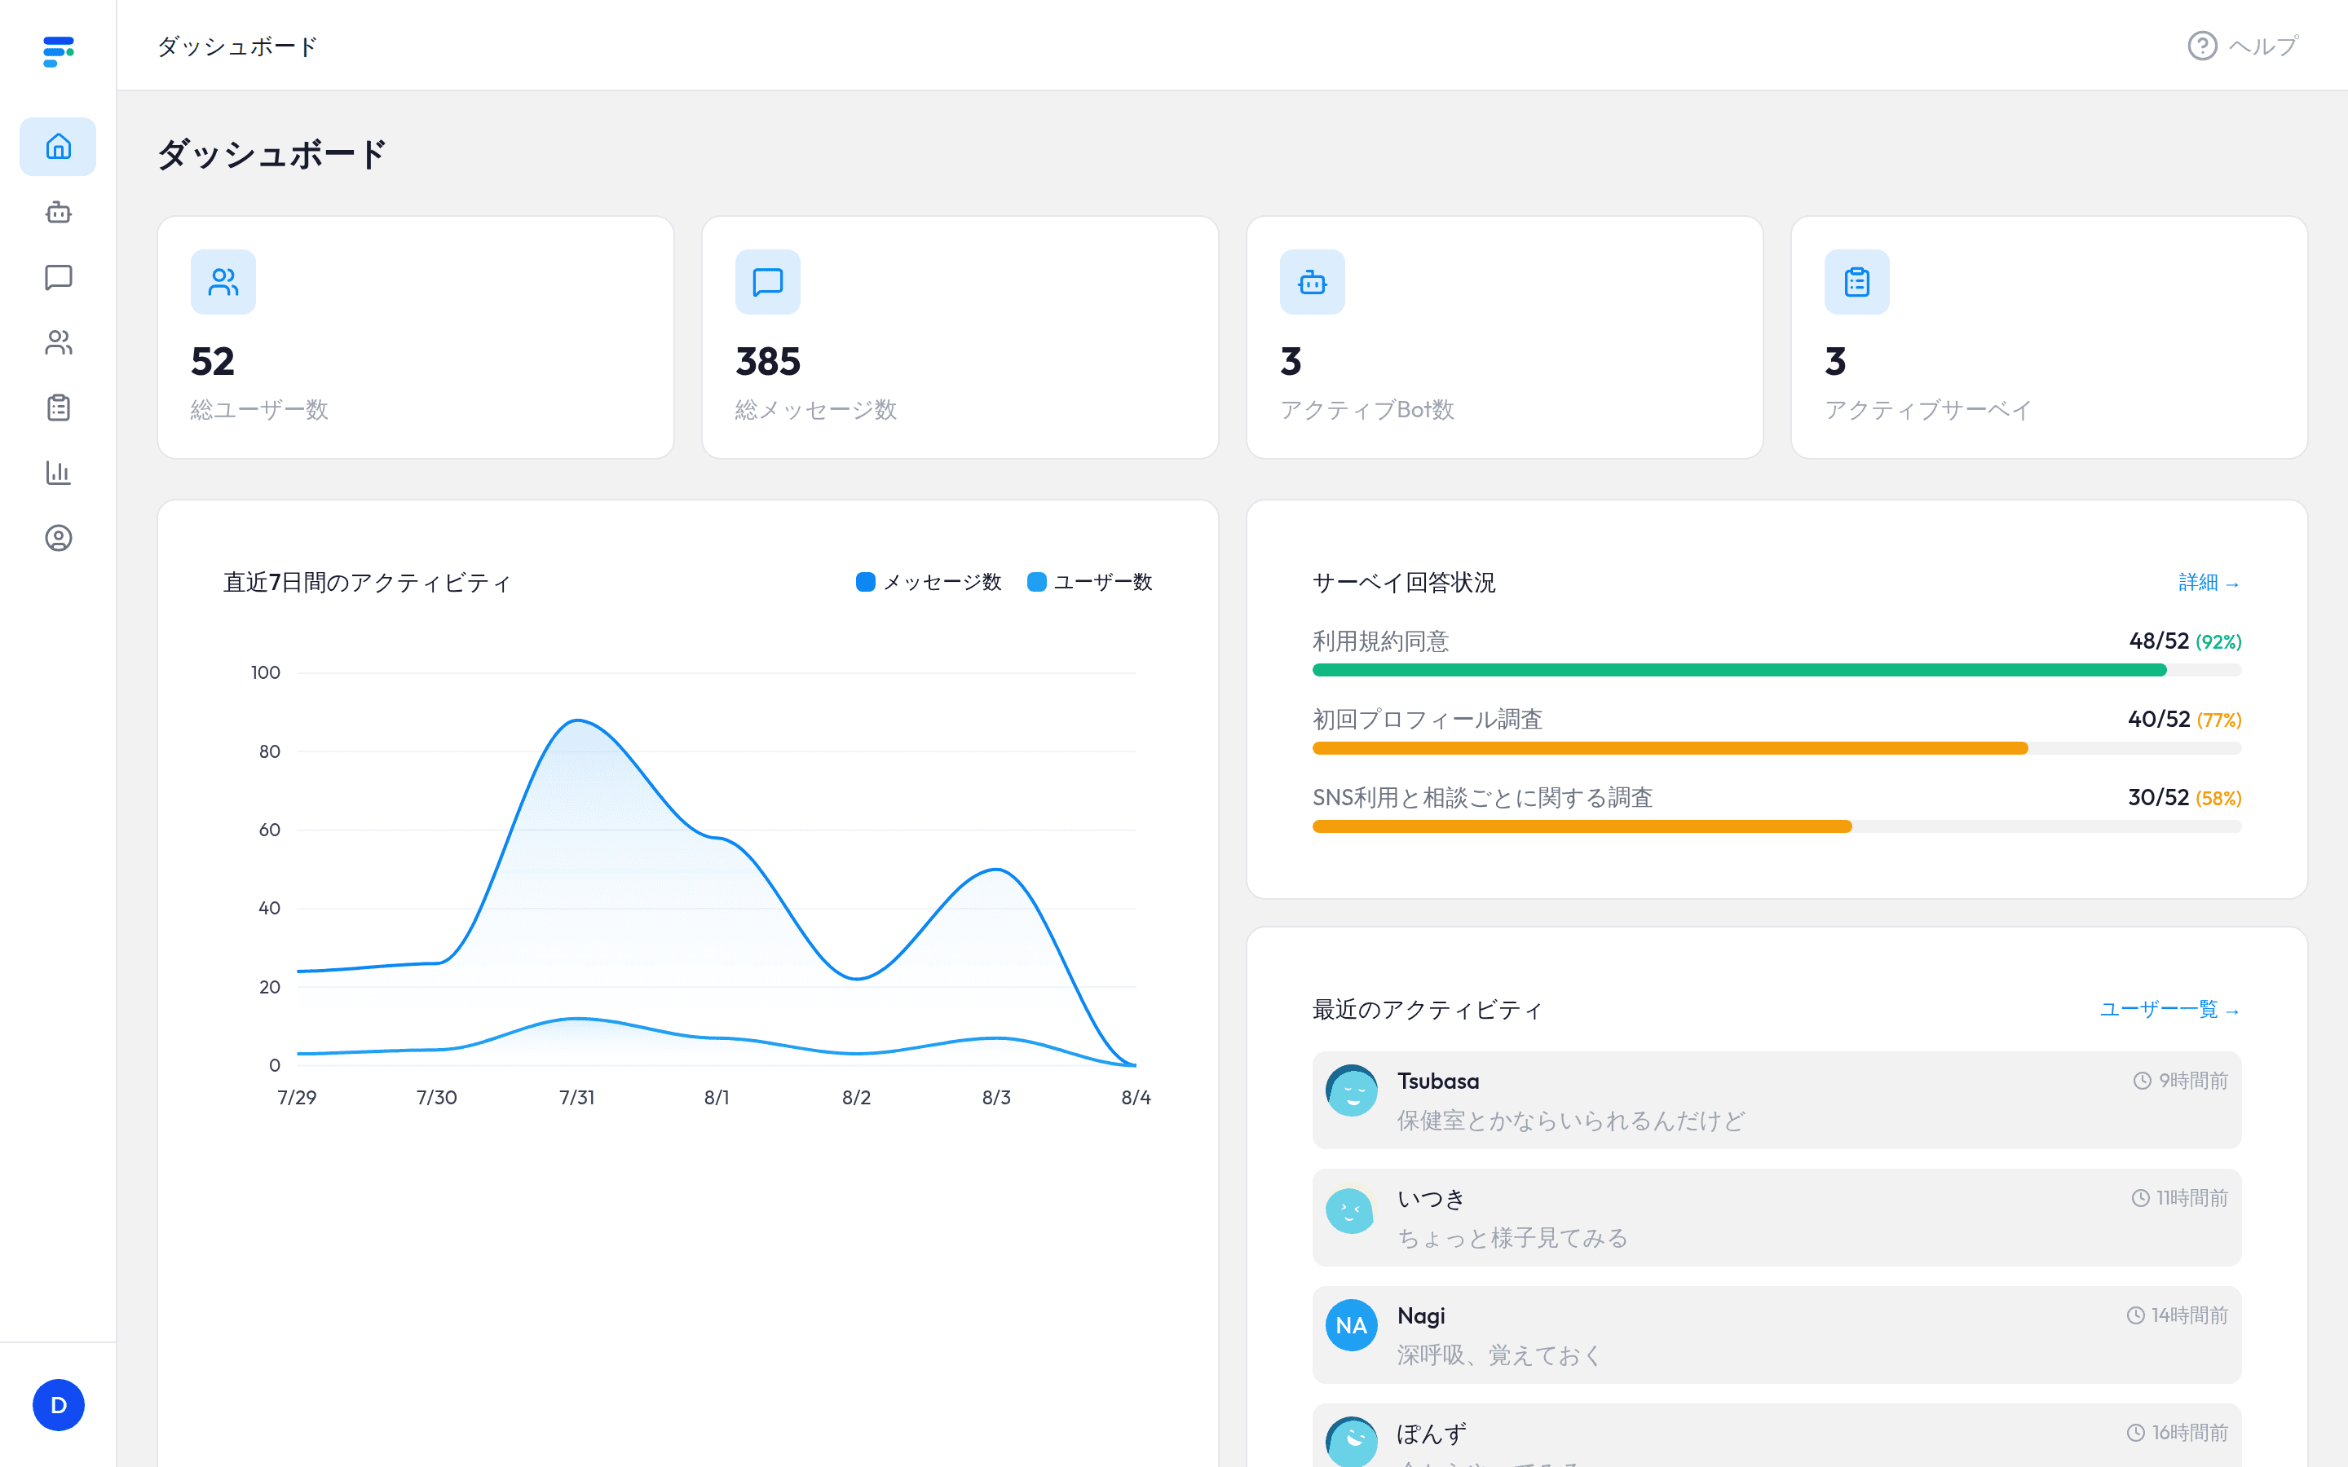Click the 7/31 peak on the activity chart

click(x=577, y=720)
